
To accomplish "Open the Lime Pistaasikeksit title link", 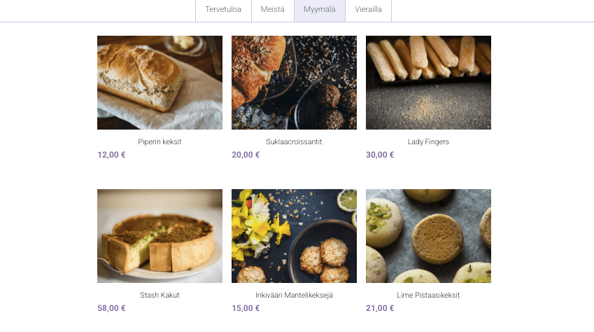I will click(428, 295).
